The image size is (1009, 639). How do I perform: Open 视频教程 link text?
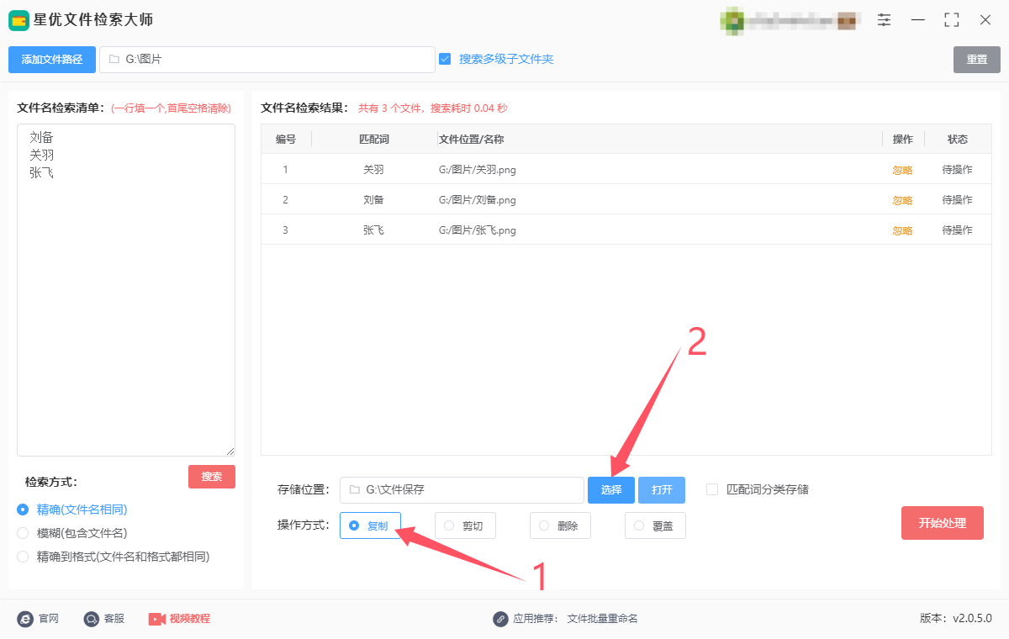[x=190, y=619]
